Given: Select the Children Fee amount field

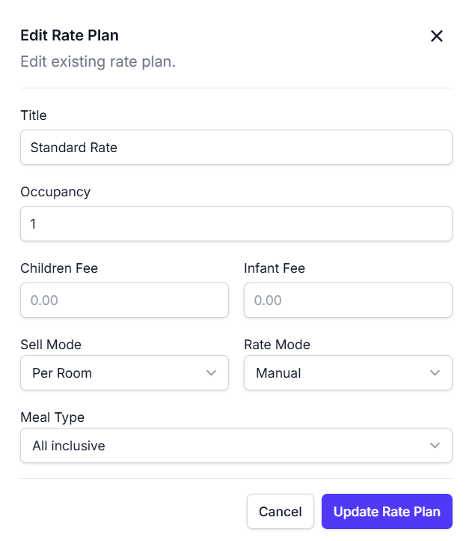Looking at the screenshot, I should tap(124, 300).
